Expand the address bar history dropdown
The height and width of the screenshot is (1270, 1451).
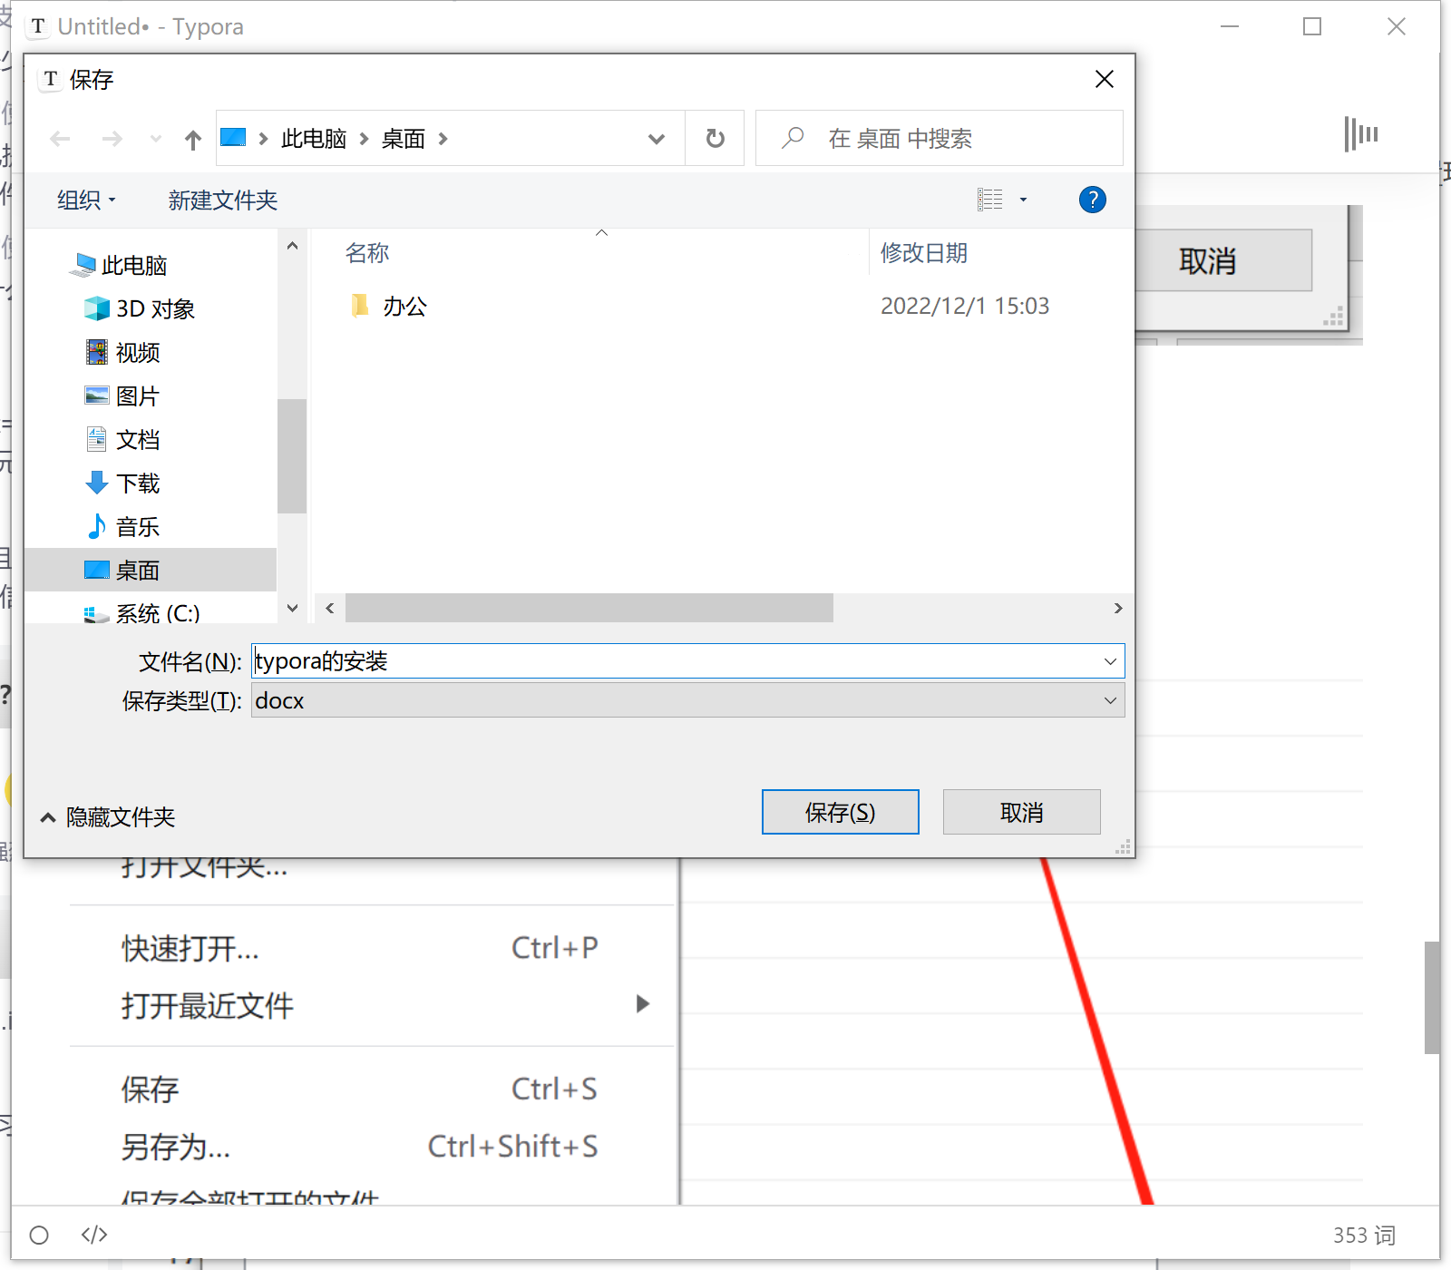point(657,139)
